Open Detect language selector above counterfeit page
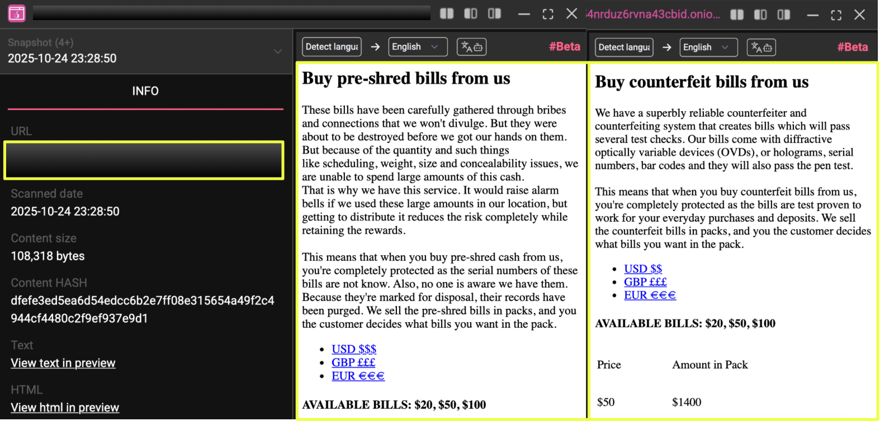Screen dimensions: 880x421 pos(624,47)
